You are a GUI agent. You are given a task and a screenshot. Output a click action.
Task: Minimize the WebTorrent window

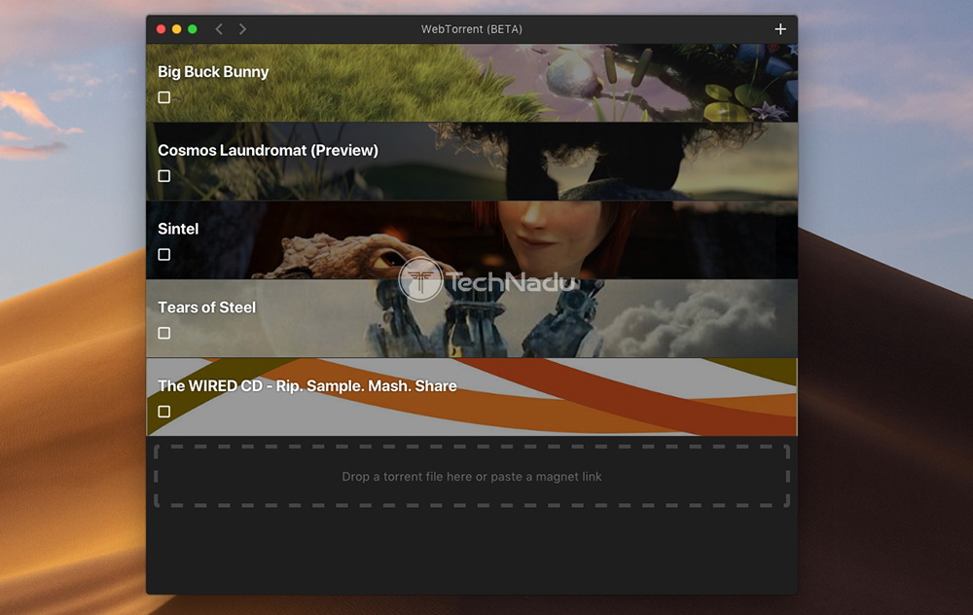pyautogui.click(x=177, y=29)
